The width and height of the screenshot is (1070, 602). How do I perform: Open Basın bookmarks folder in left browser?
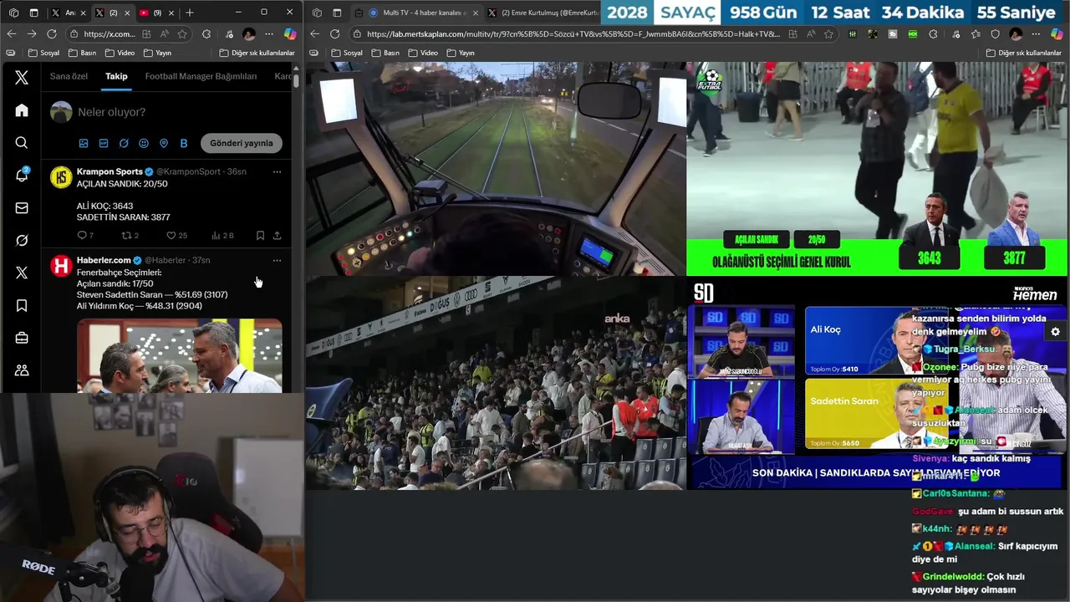(x=82, y=53)
